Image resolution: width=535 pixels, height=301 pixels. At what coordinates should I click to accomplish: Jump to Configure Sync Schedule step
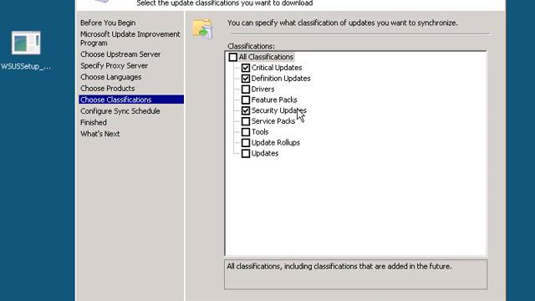coord(120,111)
